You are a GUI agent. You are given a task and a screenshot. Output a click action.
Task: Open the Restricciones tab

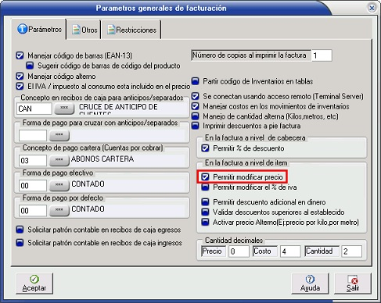click(131, 30)
